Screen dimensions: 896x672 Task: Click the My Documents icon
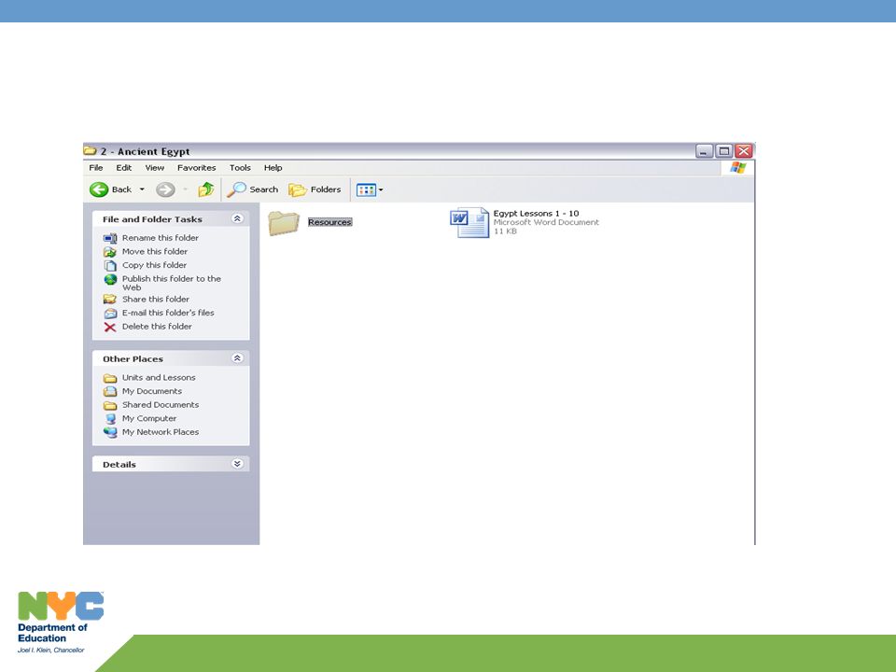pyautogui.click(x=110, y=392)
